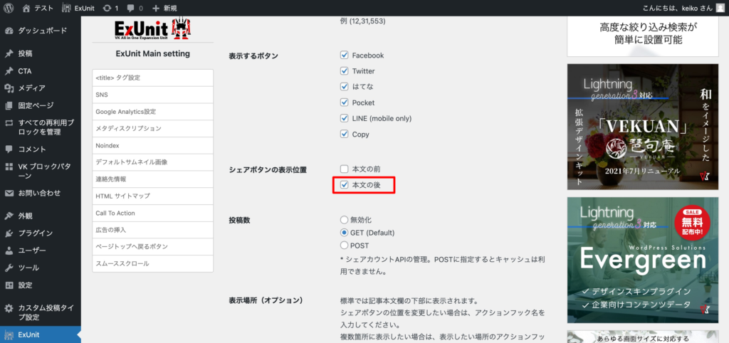Jump to SNS settings section
Screen dimensions: 729x343
pyautogui.click(x=152, y=95)
